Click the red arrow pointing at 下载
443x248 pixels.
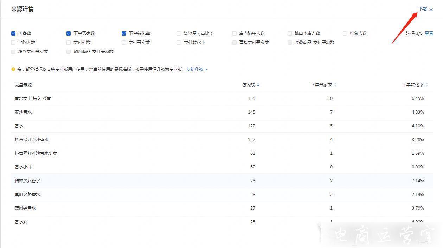point(404,28)
